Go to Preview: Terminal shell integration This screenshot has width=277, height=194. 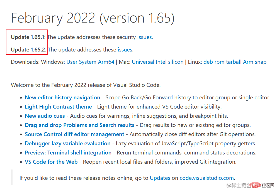click(68, 153)
